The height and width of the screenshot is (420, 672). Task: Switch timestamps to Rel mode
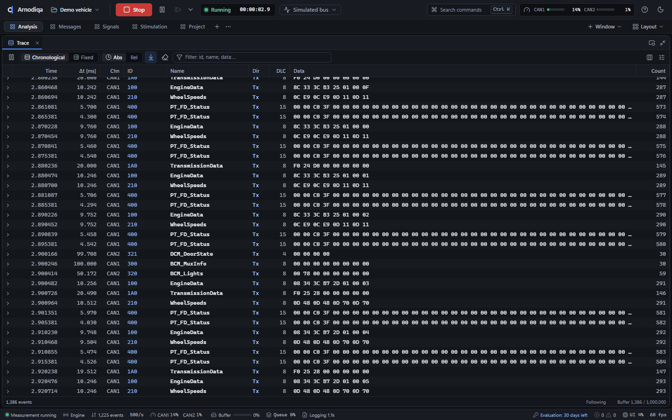[x=134, y=57]
